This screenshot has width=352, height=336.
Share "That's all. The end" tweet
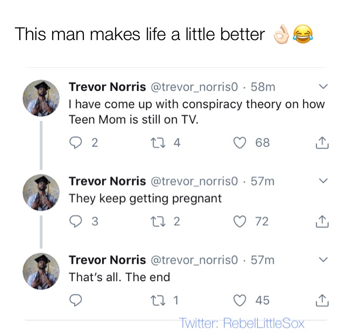click(x=322, y=300)
